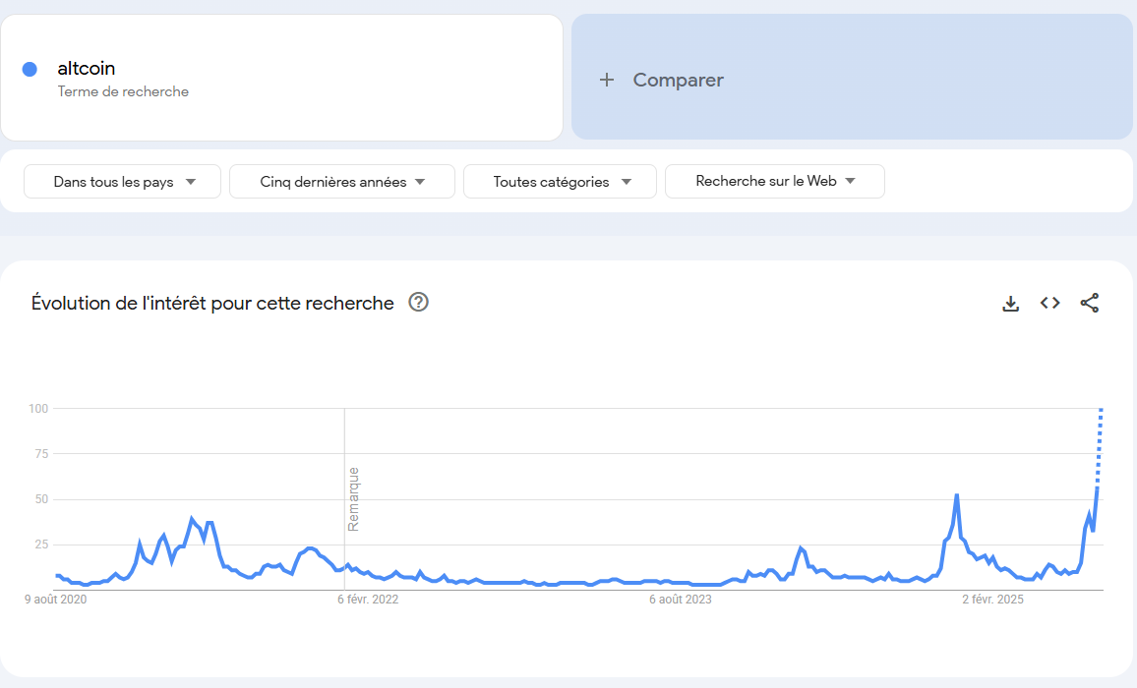
Task: Click 'Terme de recherche' subtitle
Action: [x=123, y=91]
